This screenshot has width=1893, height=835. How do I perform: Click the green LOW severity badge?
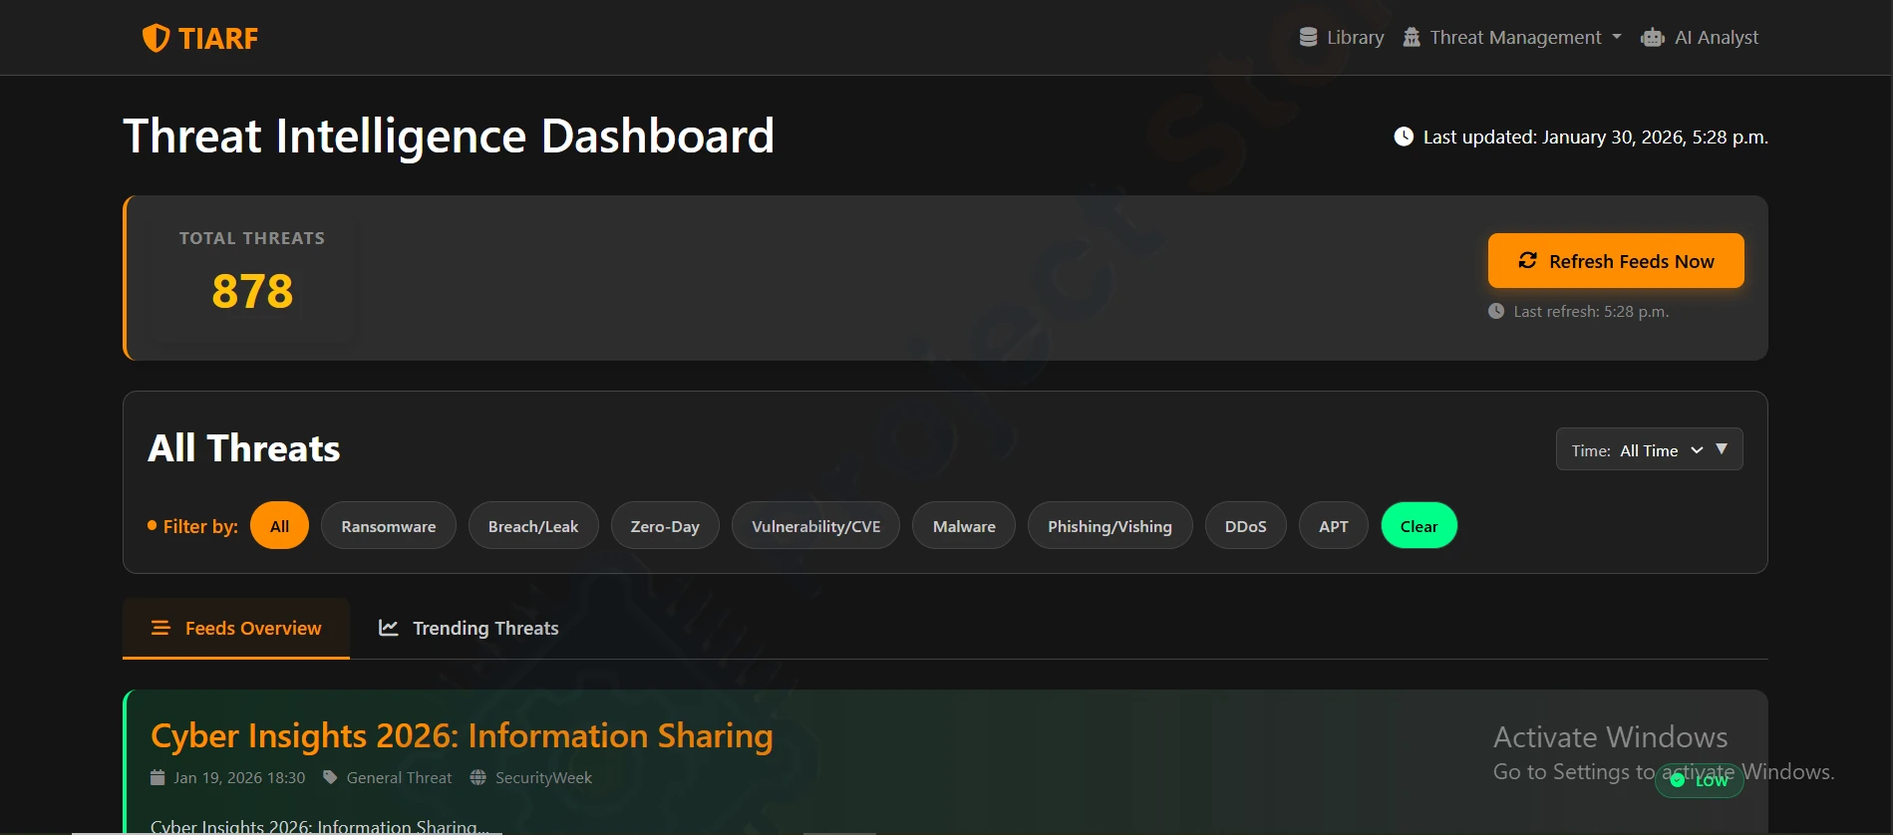coord(1700,780)
